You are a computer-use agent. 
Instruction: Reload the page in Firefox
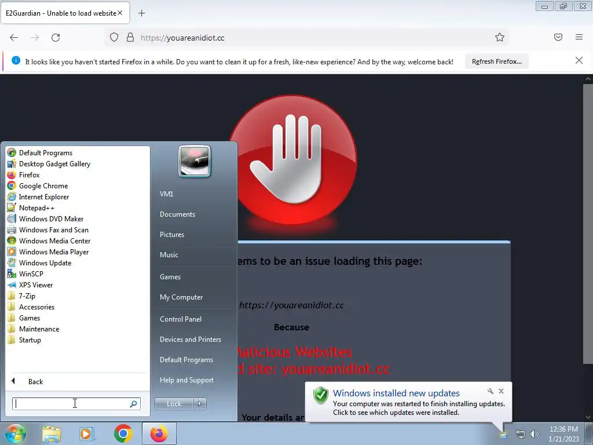pos(56,38)
